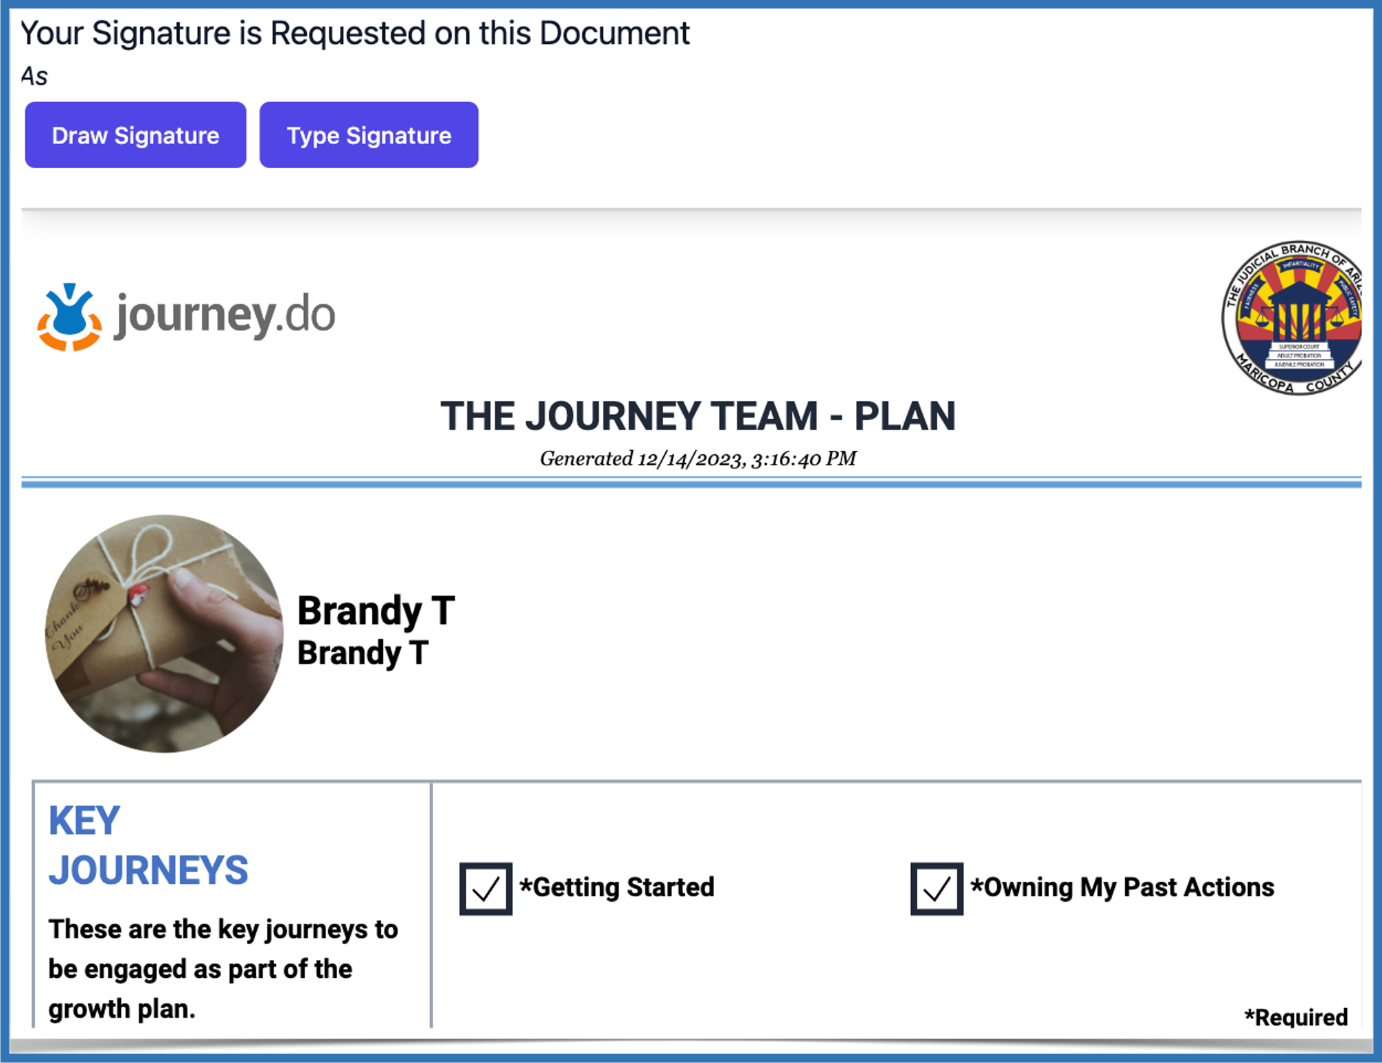This screenshot has width=1382, height=1063.
Task: Select THE JOURNEY TEAM - PLAN title
Action: (x=698, y=416)
